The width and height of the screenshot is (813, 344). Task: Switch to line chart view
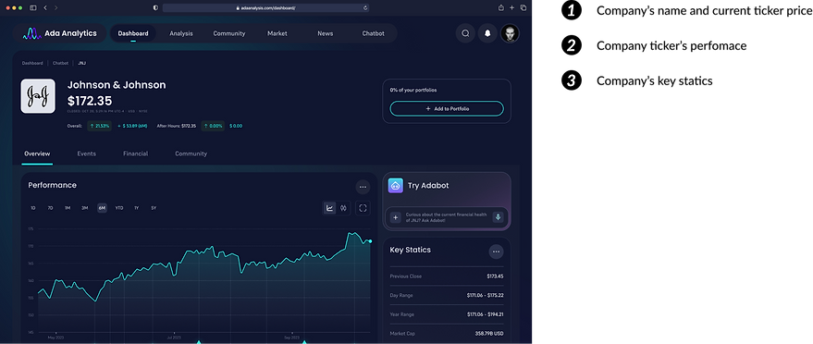[329, 208]
